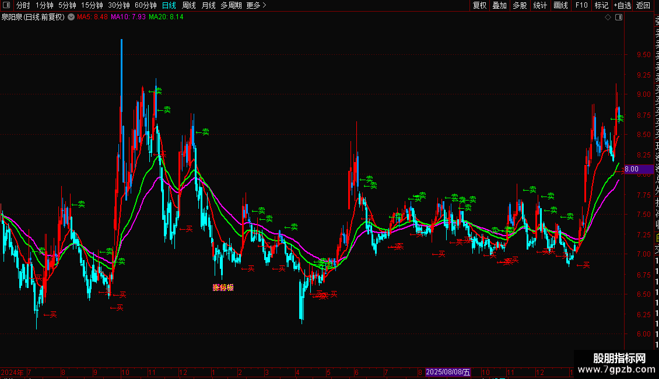Click the 6.00 price axis label

pyautogui.click(x=644, y=334)
